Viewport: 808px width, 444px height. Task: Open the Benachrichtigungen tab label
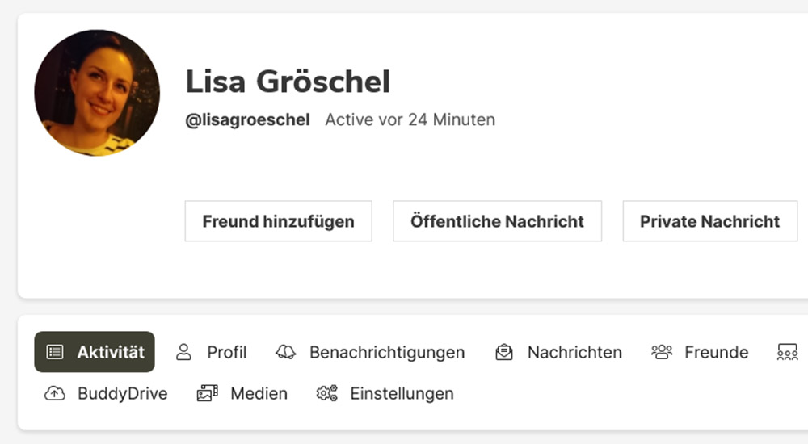[x=387, y=352]
